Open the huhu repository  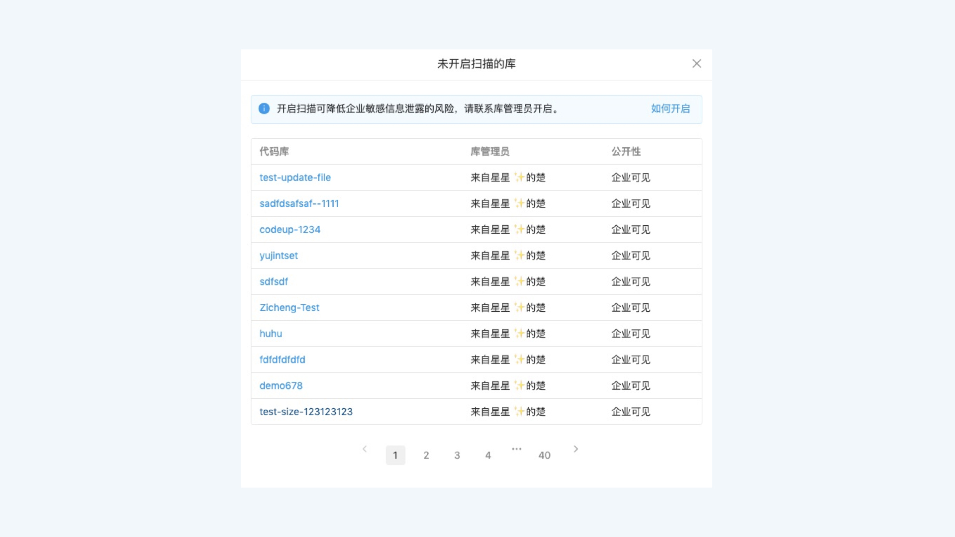(x=271, y=334)
